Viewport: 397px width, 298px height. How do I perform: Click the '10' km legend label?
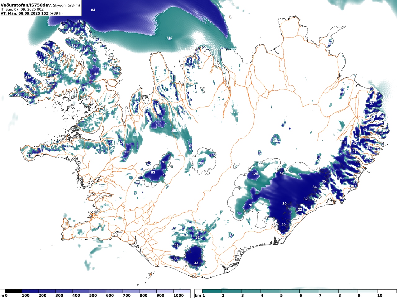pyautogui.click(x=380, y=296)
